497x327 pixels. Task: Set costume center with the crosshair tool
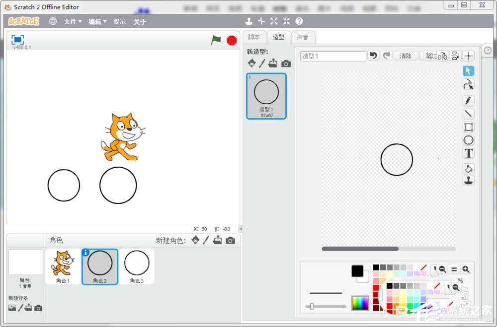click(x=469, y=56)
